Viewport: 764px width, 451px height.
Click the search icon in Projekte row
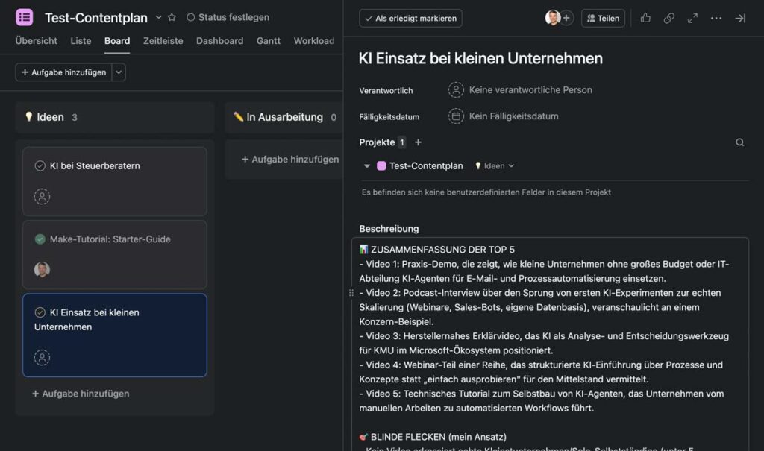(739, 142)
